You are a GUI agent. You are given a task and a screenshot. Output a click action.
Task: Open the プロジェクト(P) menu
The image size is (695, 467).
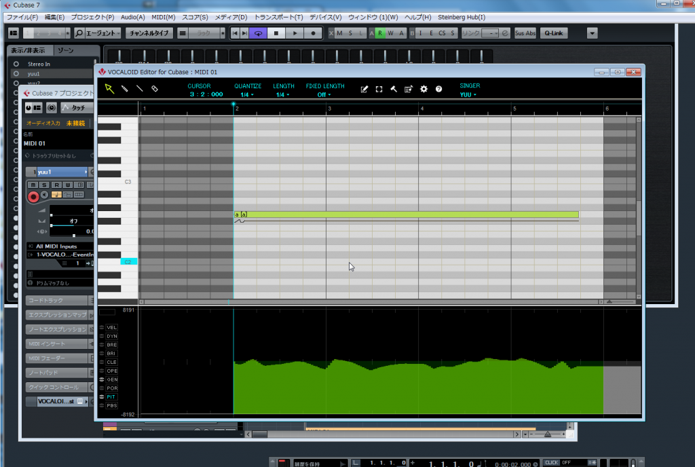click(x=92, y=17)
